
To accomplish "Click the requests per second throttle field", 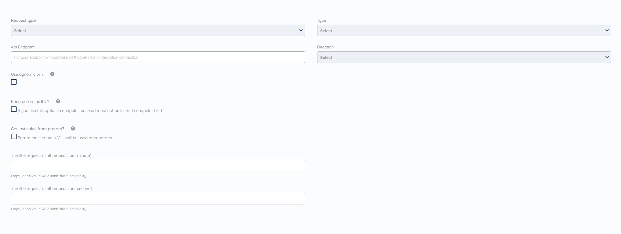I will pyautogui.click(x=158, y=199).
